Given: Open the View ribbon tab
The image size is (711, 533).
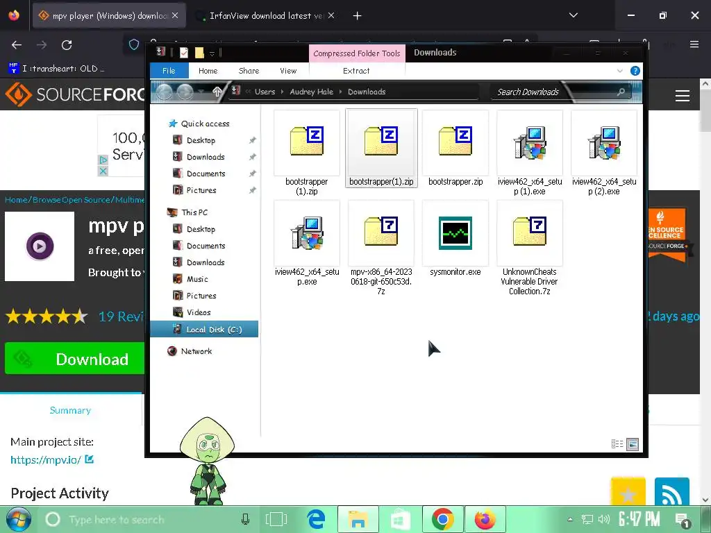Looking at the screenshot, I should [288, 71].
